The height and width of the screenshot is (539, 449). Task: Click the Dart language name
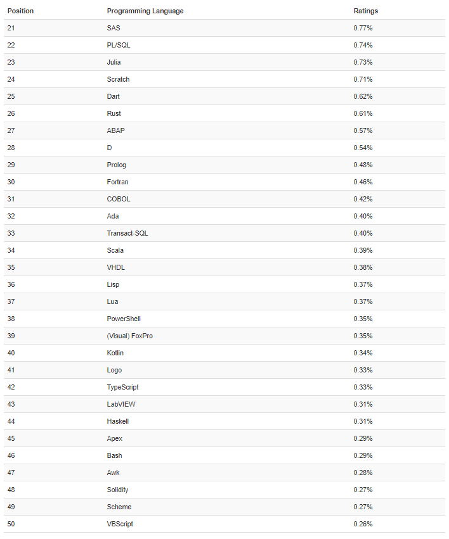coord(113,96)
